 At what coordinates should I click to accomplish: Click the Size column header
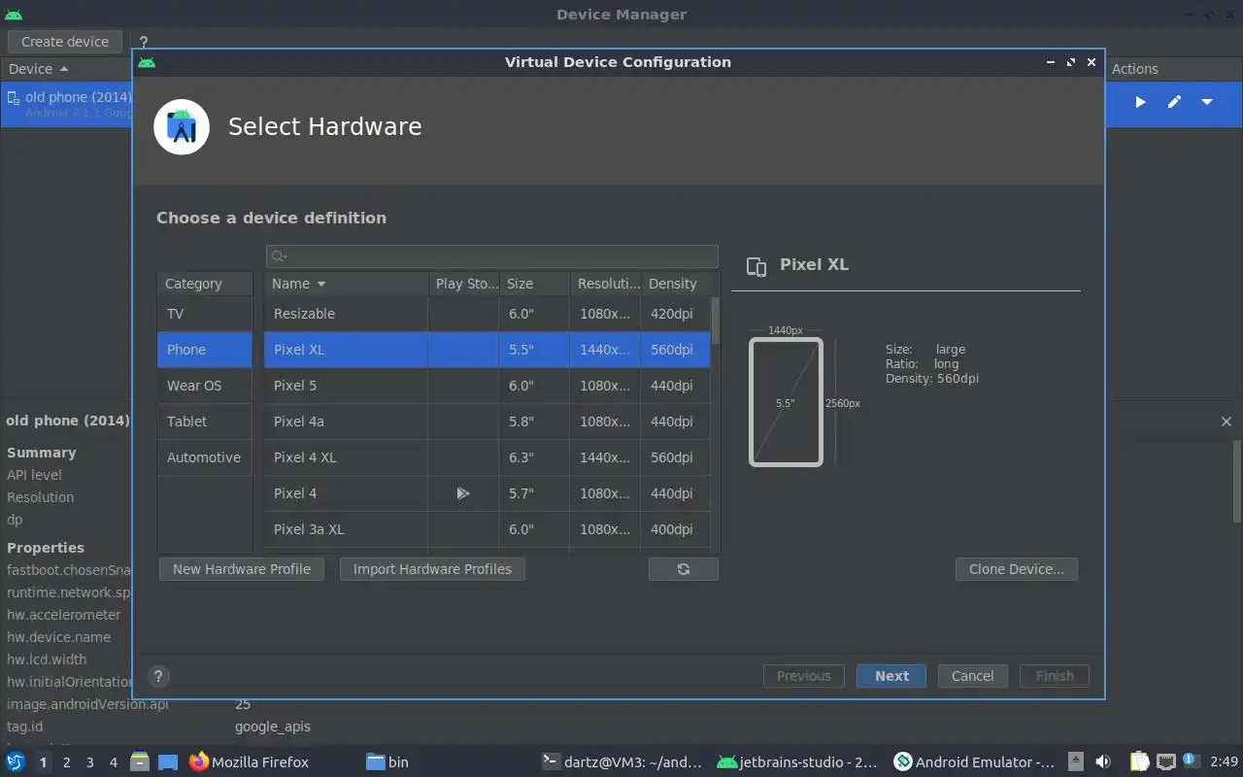(534, 284)
